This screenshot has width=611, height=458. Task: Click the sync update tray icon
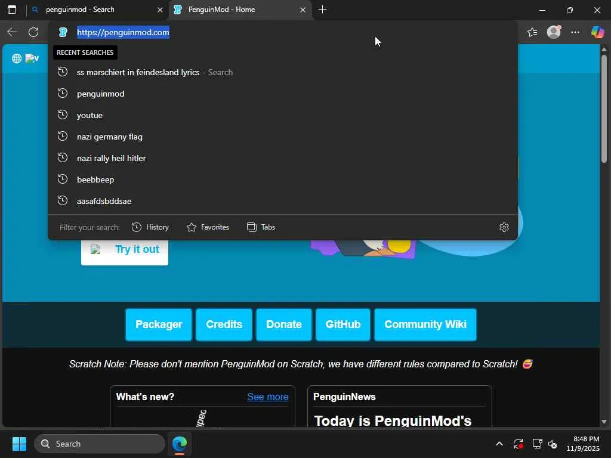click(x=519, y=444)
